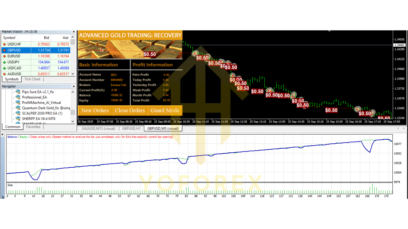Click the Professional_EA advisor icon
This screenshot has height=229, width=408.
[18, 97]
